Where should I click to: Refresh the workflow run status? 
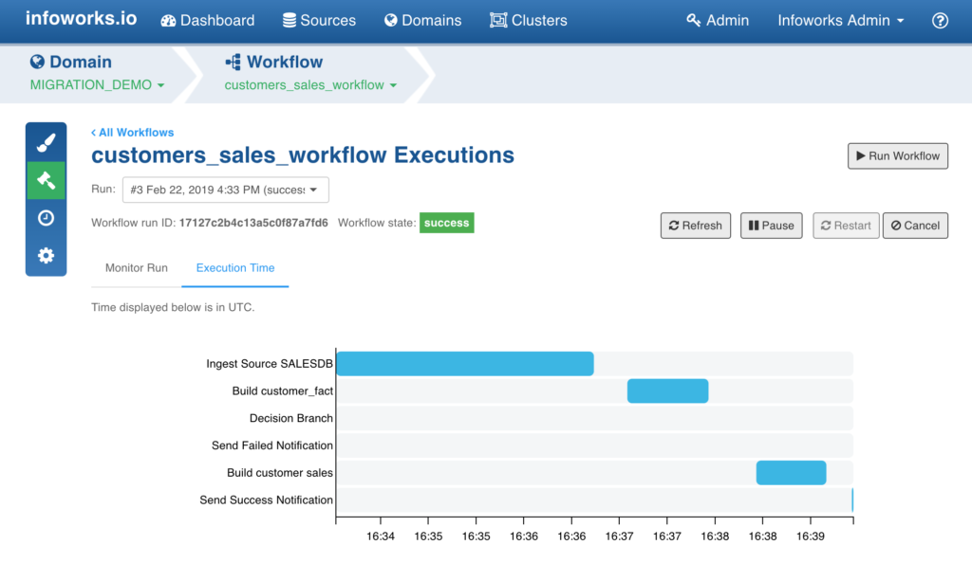click(x=695, y=226)
